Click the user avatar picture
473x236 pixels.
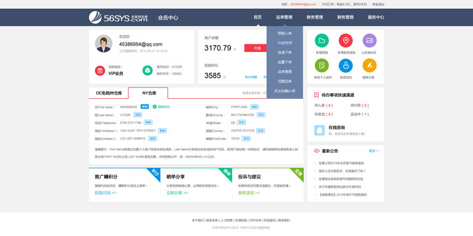(x=103, y=43)
